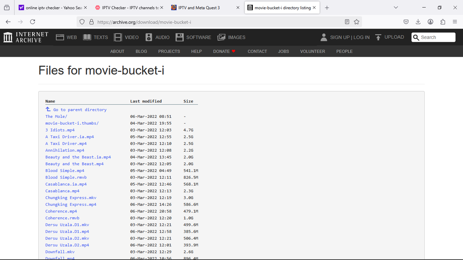Viewport: 463px width, 260px height.
Task: Click the Files for movie-bucket-i heading
Action: point(101,70)
